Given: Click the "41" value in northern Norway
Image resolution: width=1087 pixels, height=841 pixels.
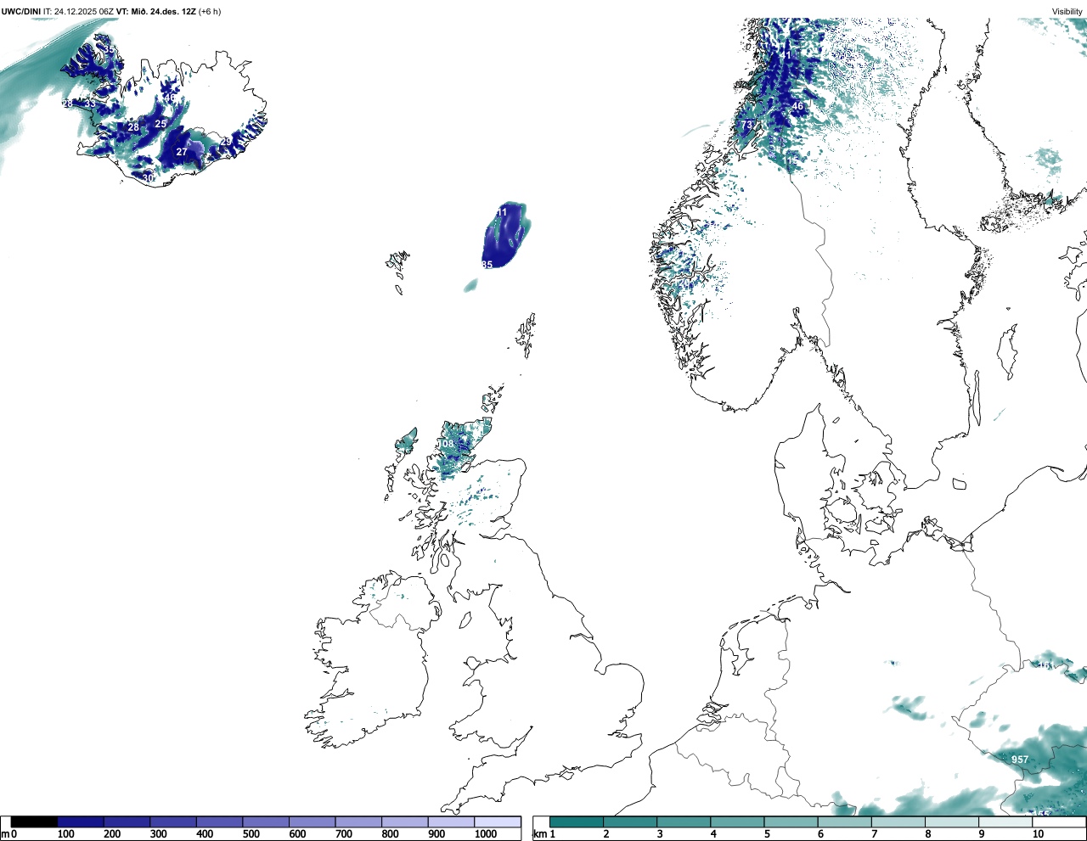Looking at the screenshot, I should (786, 55).
